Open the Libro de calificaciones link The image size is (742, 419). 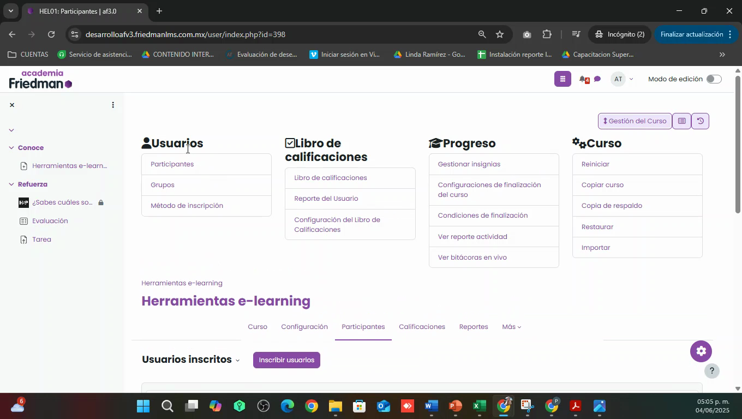pyautogui.click(x=331, y=178)
